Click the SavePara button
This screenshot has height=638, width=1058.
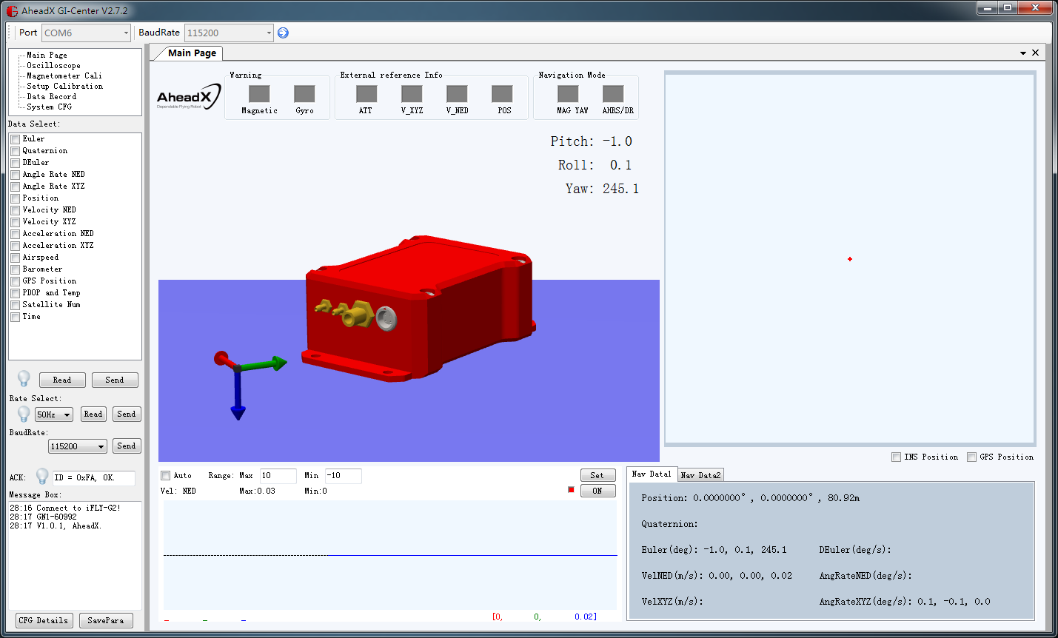click(106, 621)
